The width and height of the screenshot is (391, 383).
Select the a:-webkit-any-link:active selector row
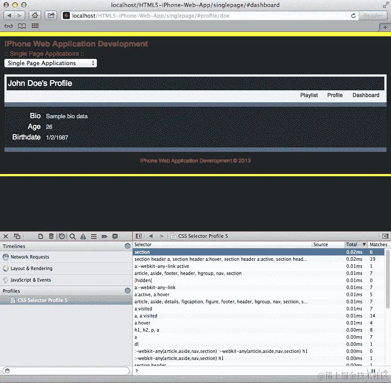pyautogui.click(x=259, y=266)
